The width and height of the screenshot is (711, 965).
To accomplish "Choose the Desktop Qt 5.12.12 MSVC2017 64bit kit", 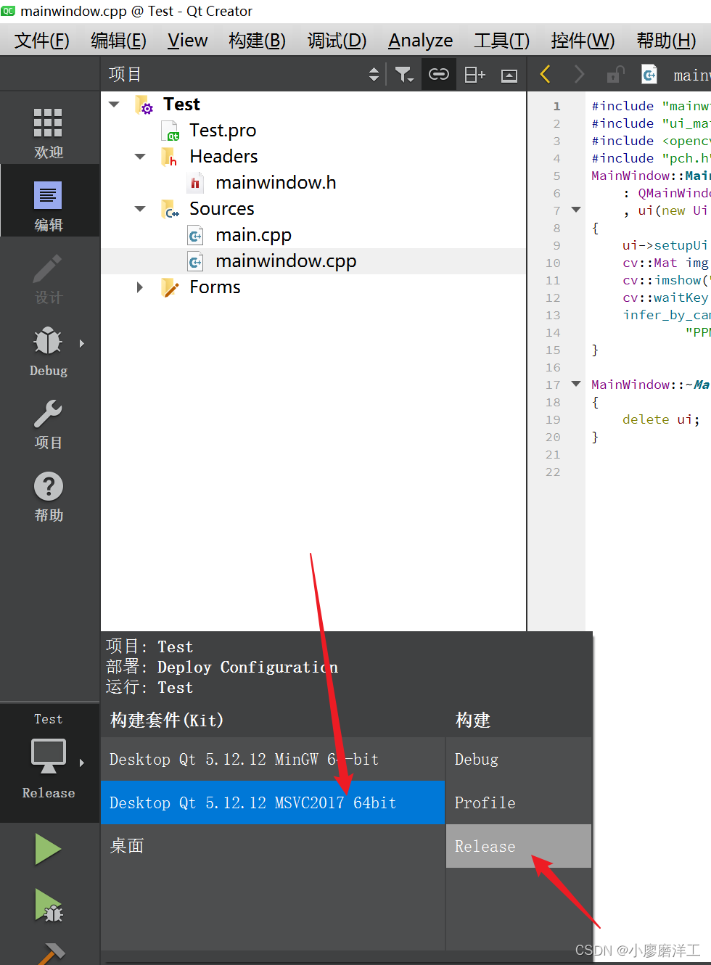I will (x=273, y=802).
